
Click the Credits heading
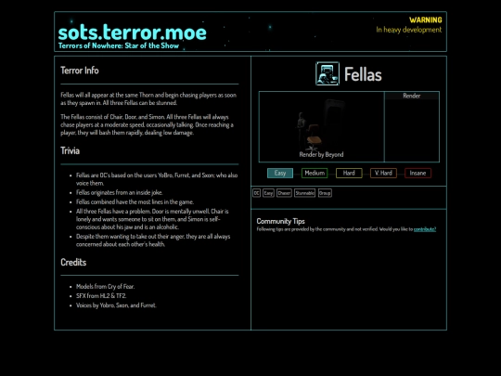[73, 262]
